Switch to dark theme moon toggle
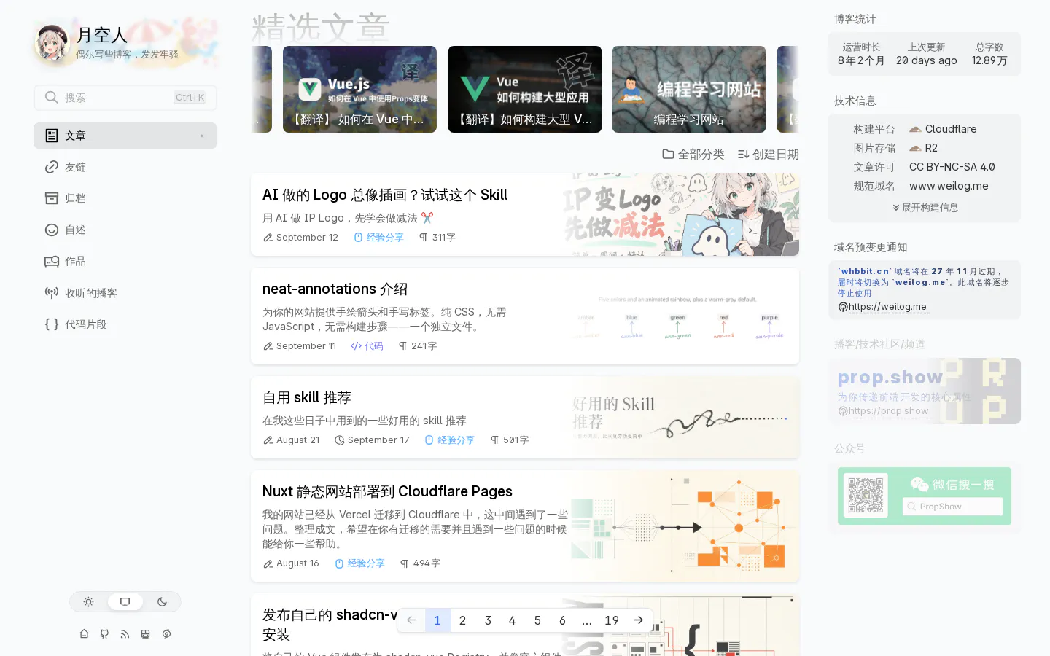The height and width of the screenshot is (656, 1050). pyautogui.click(x=162, y=602)
